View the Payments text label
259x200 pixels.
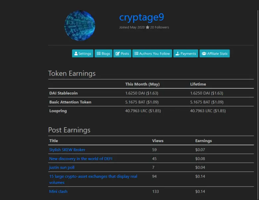point(188,54)
